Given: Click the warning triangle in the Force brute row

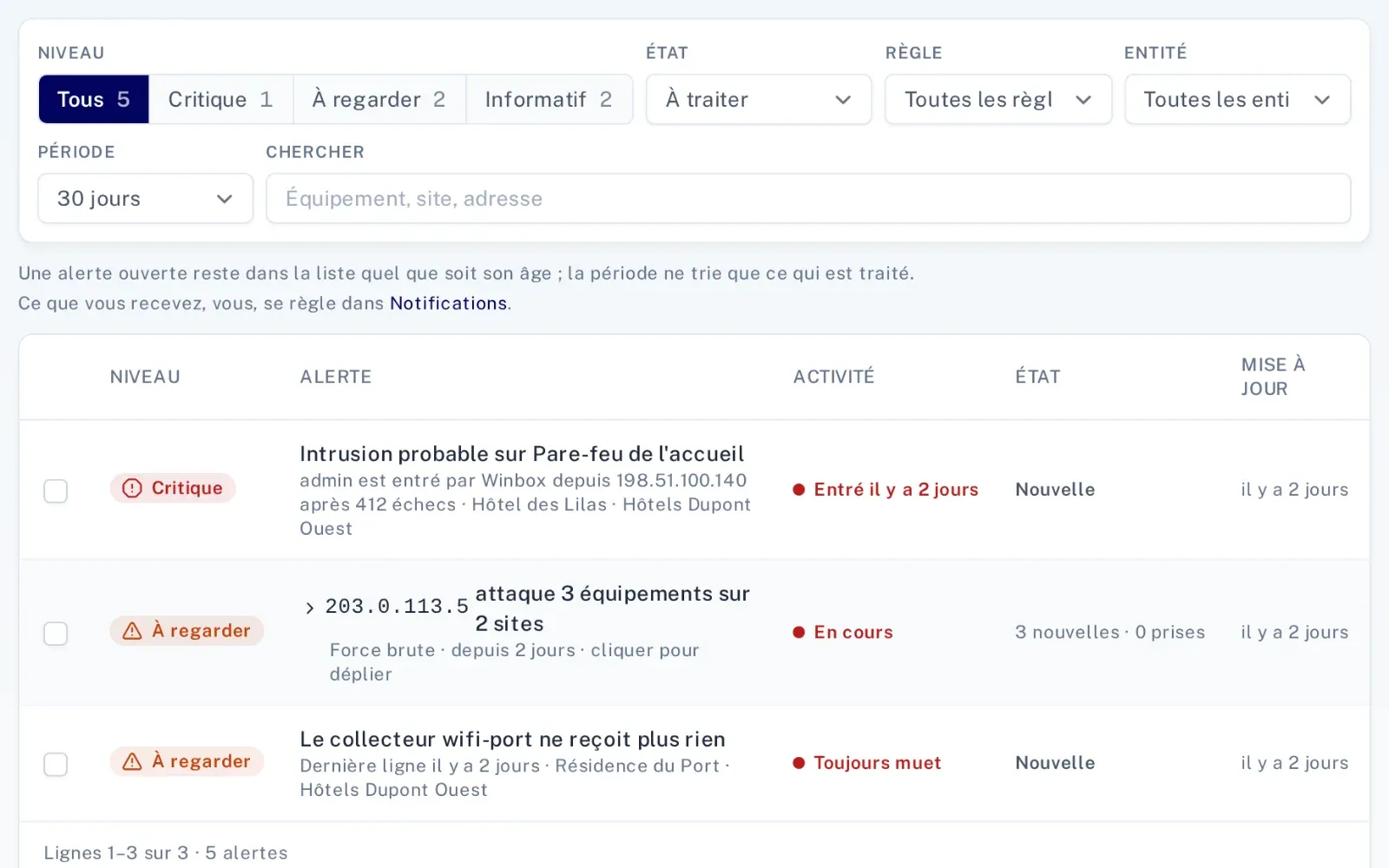Looking at the screenshot, I should tap(132, 631).
